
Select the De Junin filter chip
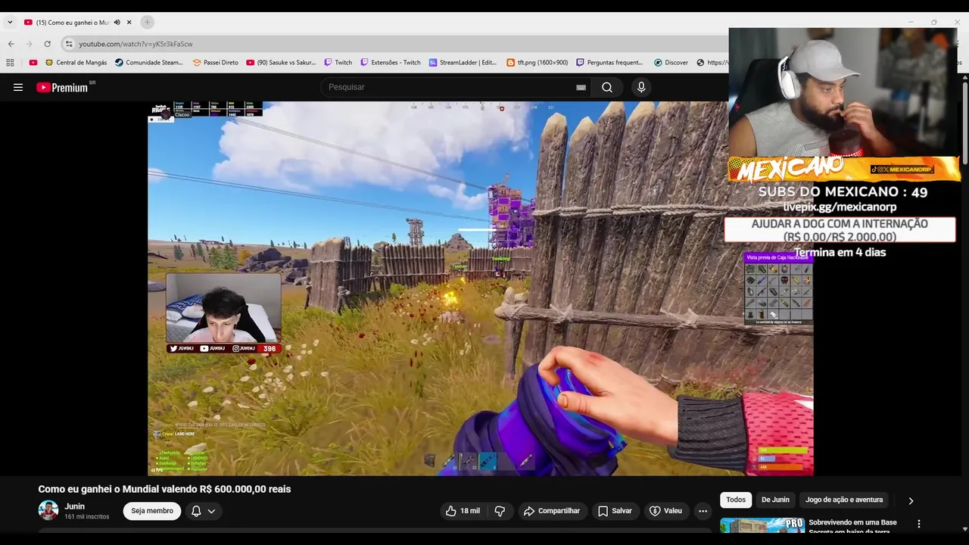775,500
